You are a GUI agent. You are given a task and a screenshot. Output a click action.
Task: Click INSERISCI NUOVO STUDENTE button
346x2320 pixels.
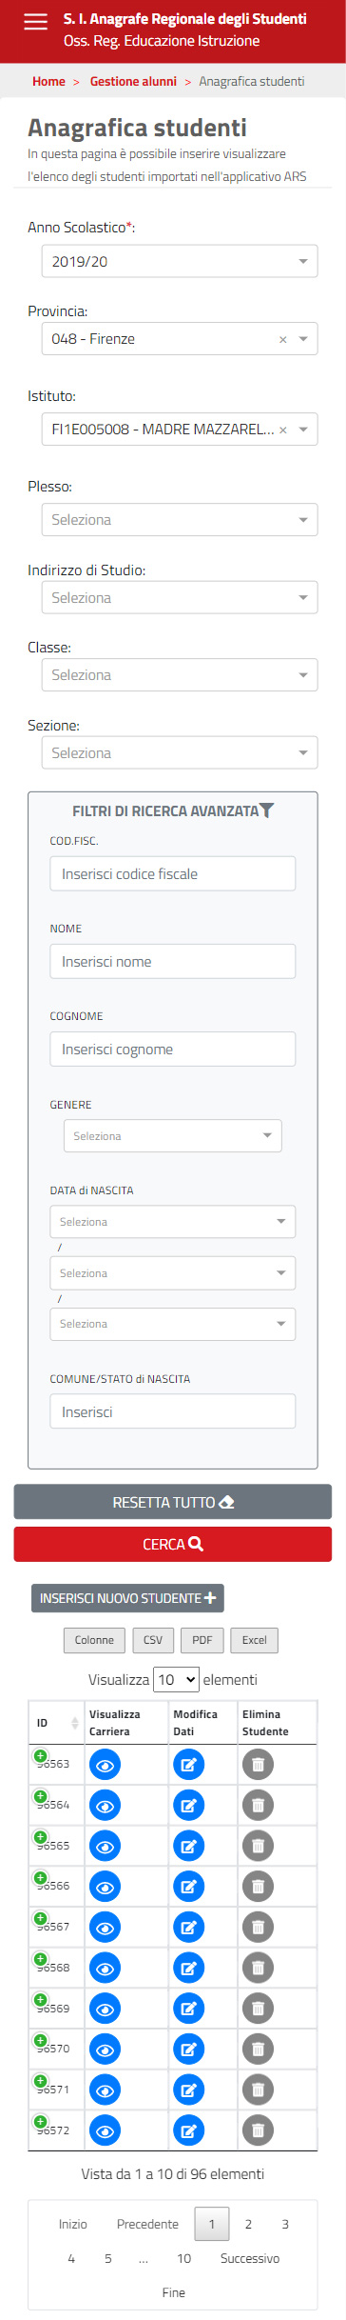[127, 1598]
